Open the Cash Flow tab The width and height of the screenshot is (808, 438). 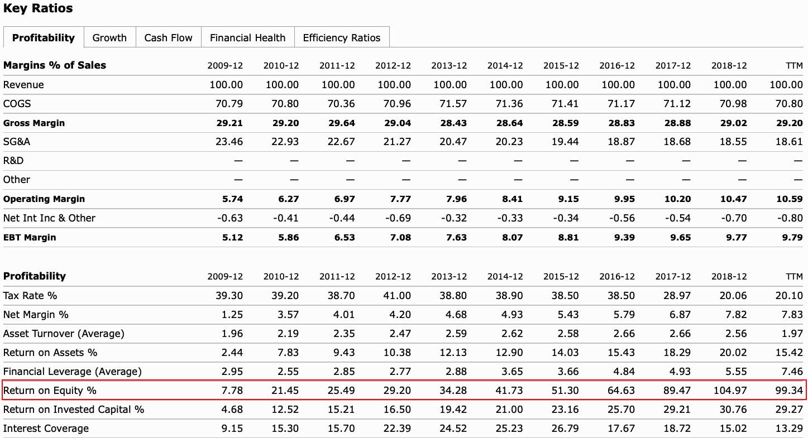click(x=168, y=38)
